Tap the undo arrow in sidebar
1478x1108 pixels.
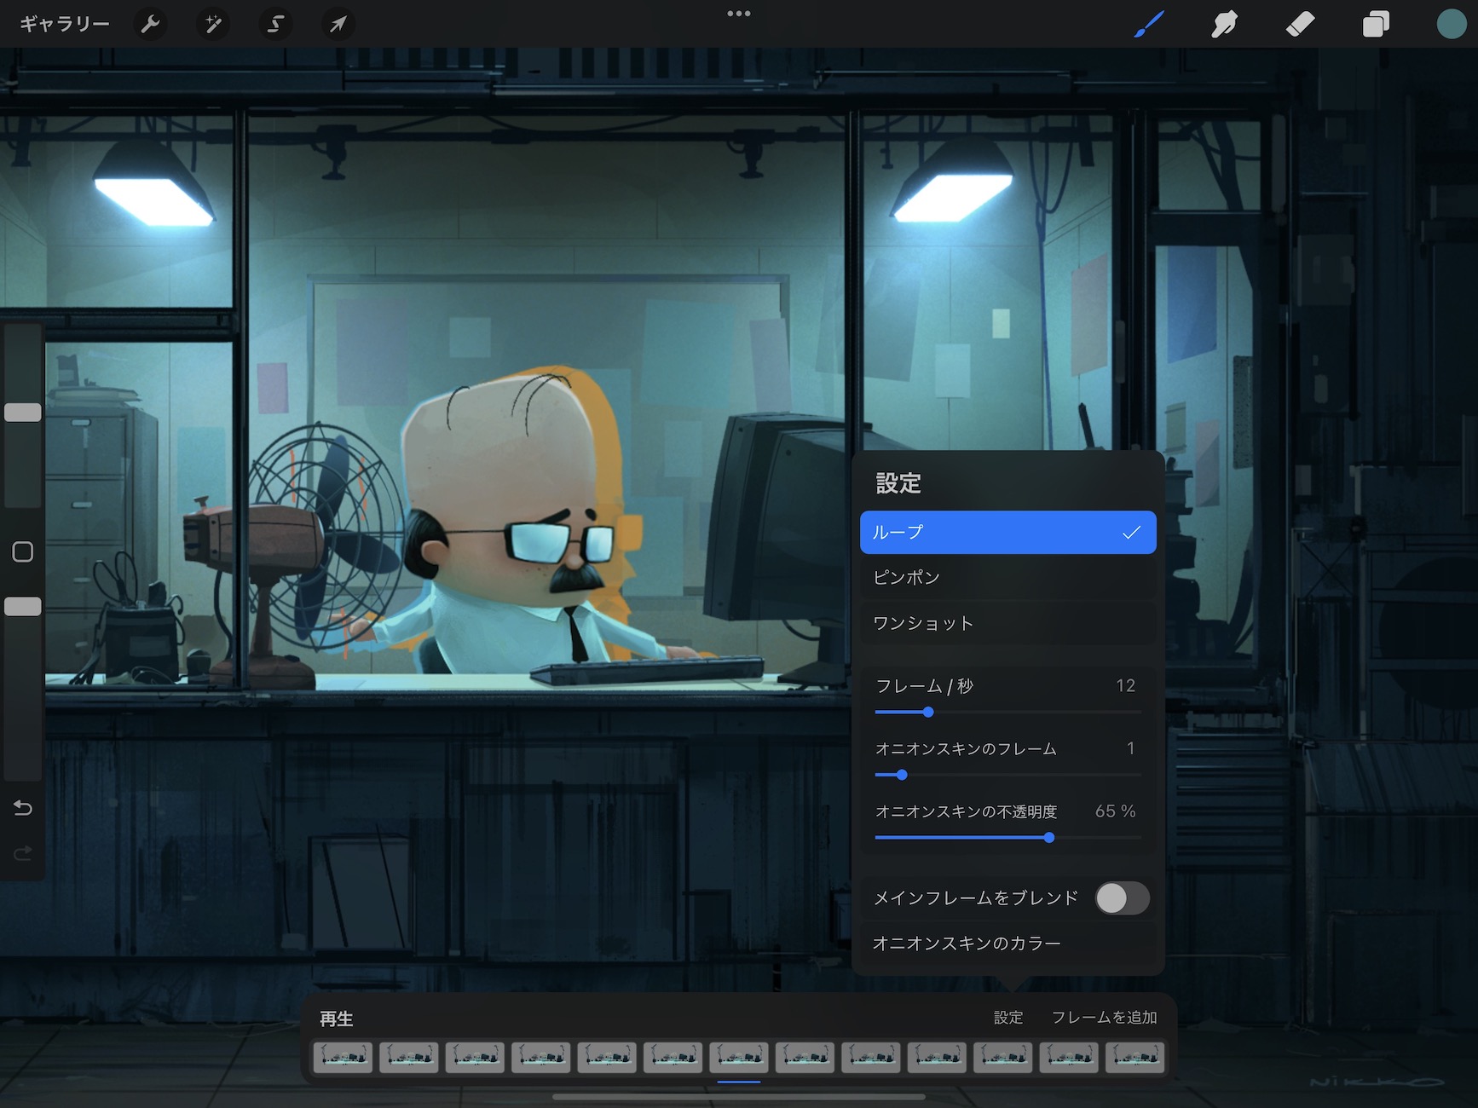(x=23, y=807)
